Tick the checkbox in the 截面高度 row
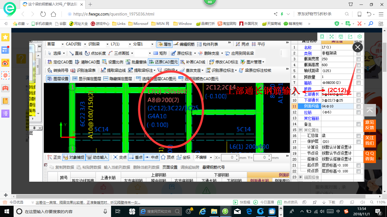The height and width of the screenshot is (217, 387). [359, 65]
